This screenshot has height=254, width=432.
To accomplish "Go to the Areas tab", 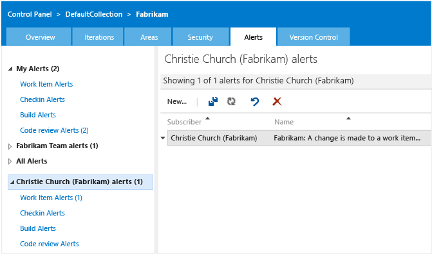I will [x=148, y=37].
